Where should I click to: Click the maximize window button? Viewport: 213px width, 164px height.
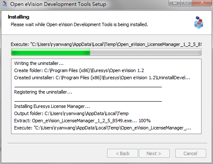(186, 3)
